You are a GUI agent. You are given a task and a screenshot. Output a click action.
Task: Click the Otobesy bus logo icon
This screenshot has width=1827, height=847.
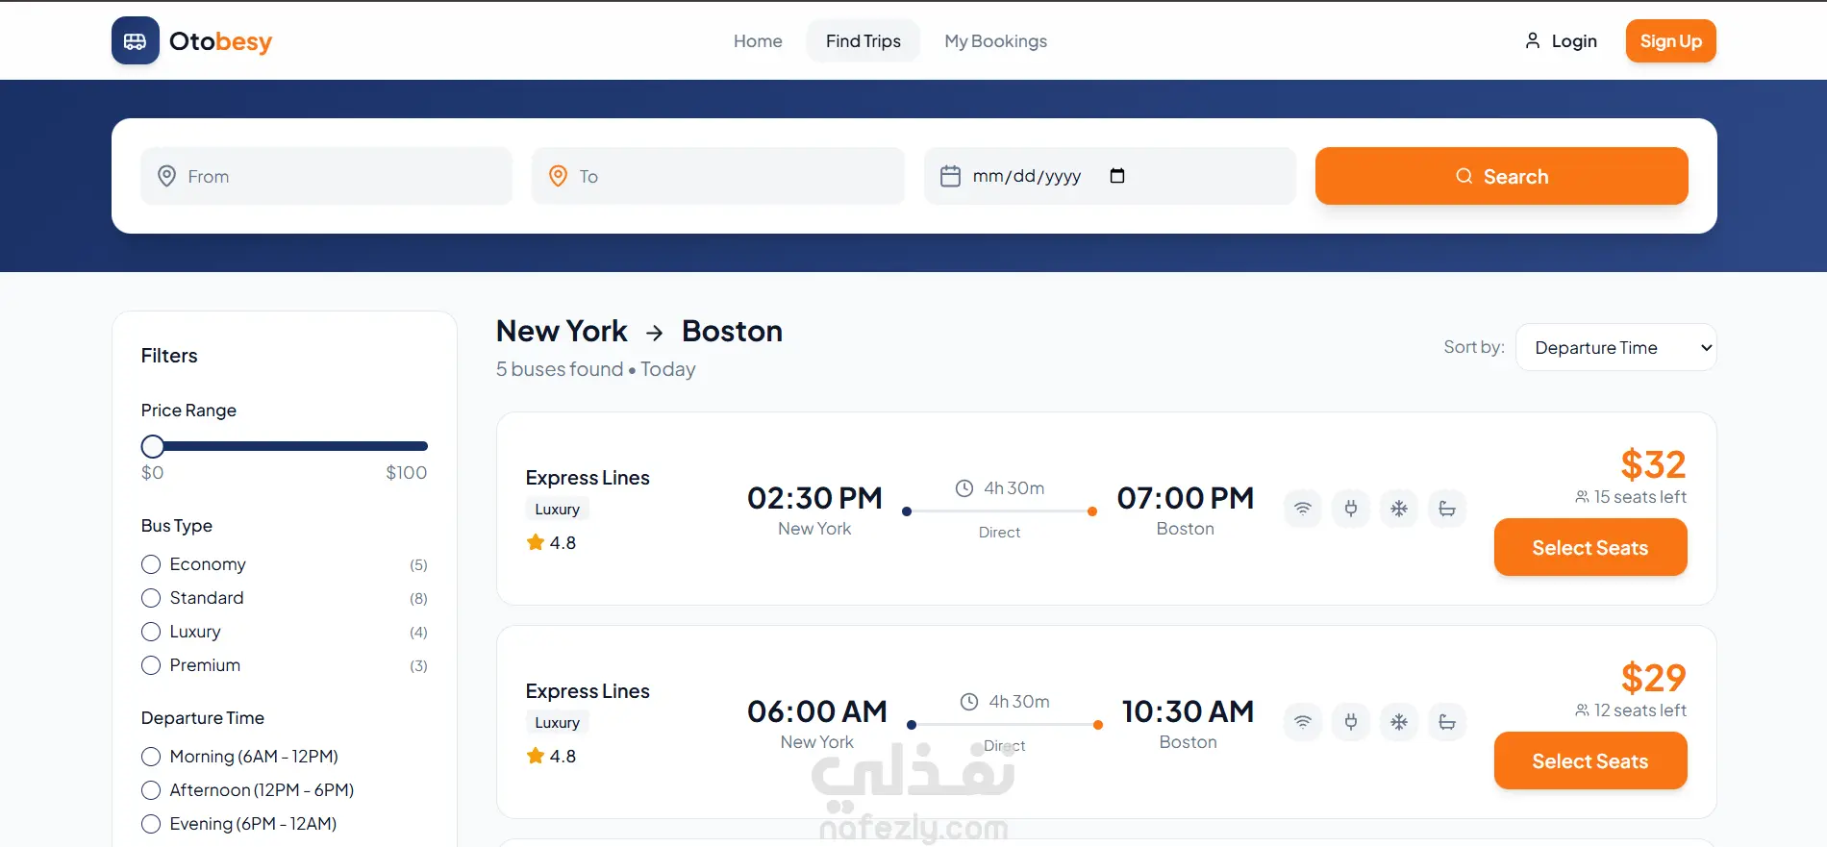pyautogui.click(x=136, y=40)
